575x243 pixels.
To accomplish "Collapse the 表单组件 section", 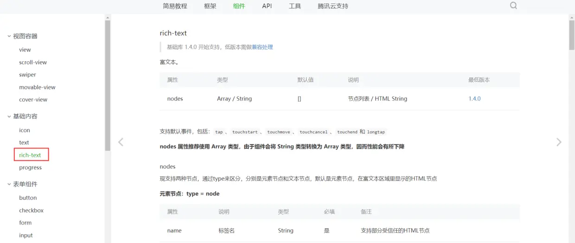I will pos(9,184).
